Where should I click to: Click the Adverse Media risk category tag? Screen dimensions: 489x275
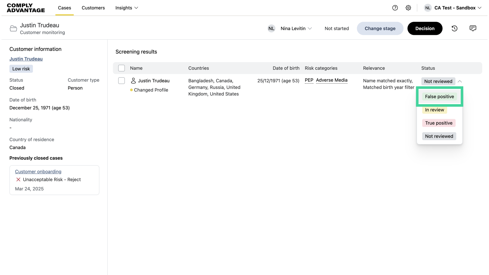pyautogui.click(x=332, y=80)
